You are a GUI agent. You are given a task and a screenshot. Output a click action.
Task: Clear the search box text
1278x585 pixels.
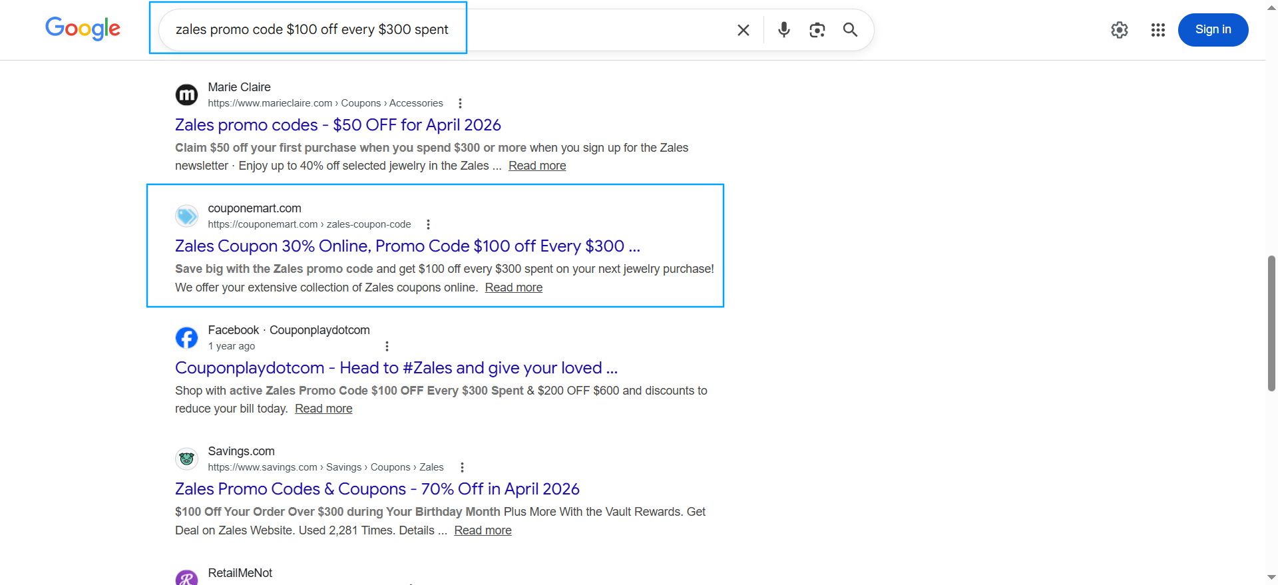pyautogui.click(x=744, y=30)
